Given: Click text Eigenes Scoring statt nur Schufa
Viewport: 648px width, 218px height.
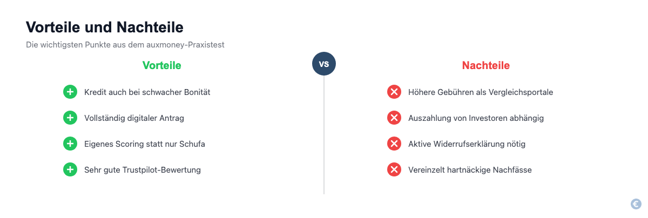Looking at the screenshot, I should pos(145,144).
